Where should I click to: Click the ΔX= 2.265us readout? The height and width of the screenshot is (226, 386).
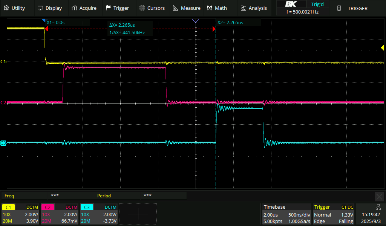click(122, 25)
